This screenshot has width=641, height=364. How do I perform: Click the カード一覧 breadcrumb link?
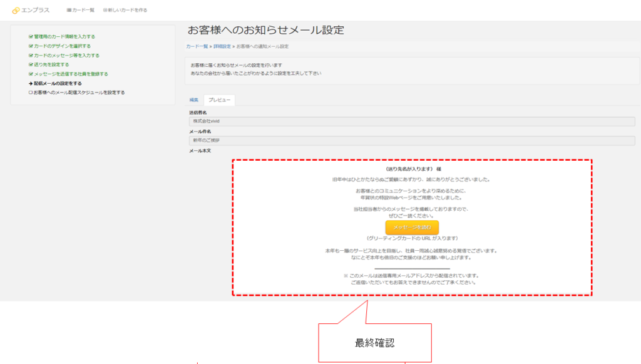[197, 46]
